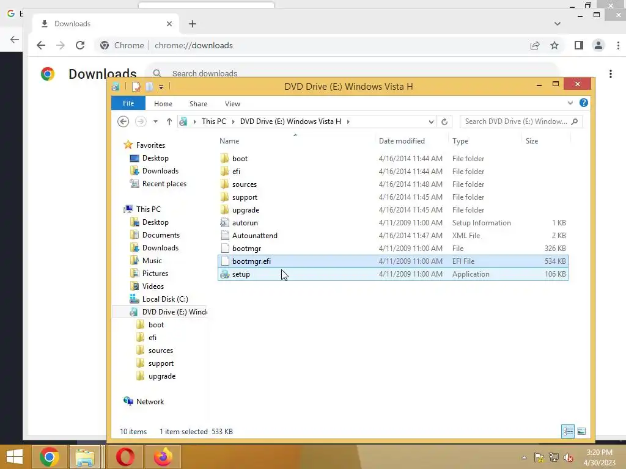Open Recent places in navigation pane
626x469 pixels.
click(164, 184)
